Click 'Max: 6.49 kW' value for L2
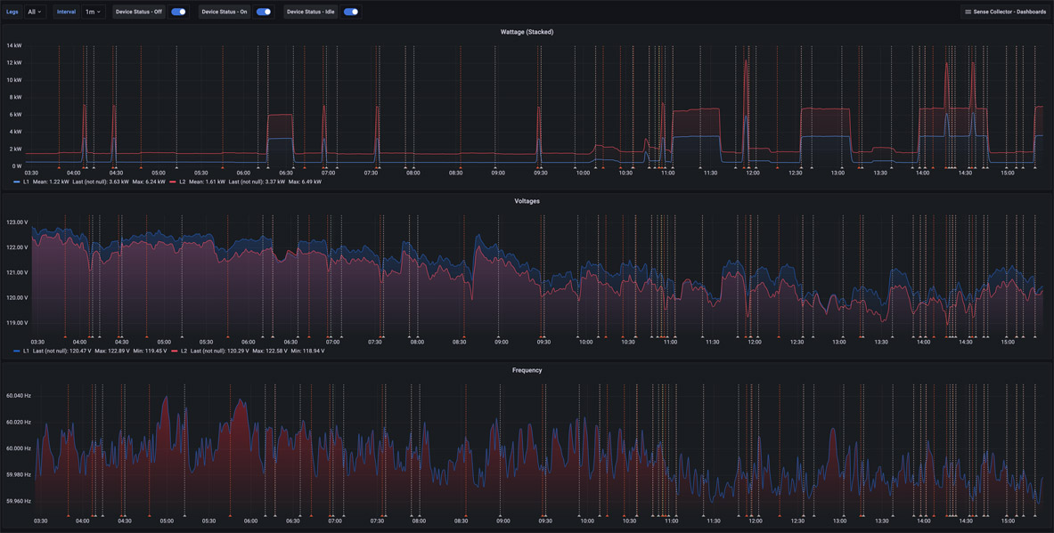This screenshot has height=533, width=1054. point(306,182)
